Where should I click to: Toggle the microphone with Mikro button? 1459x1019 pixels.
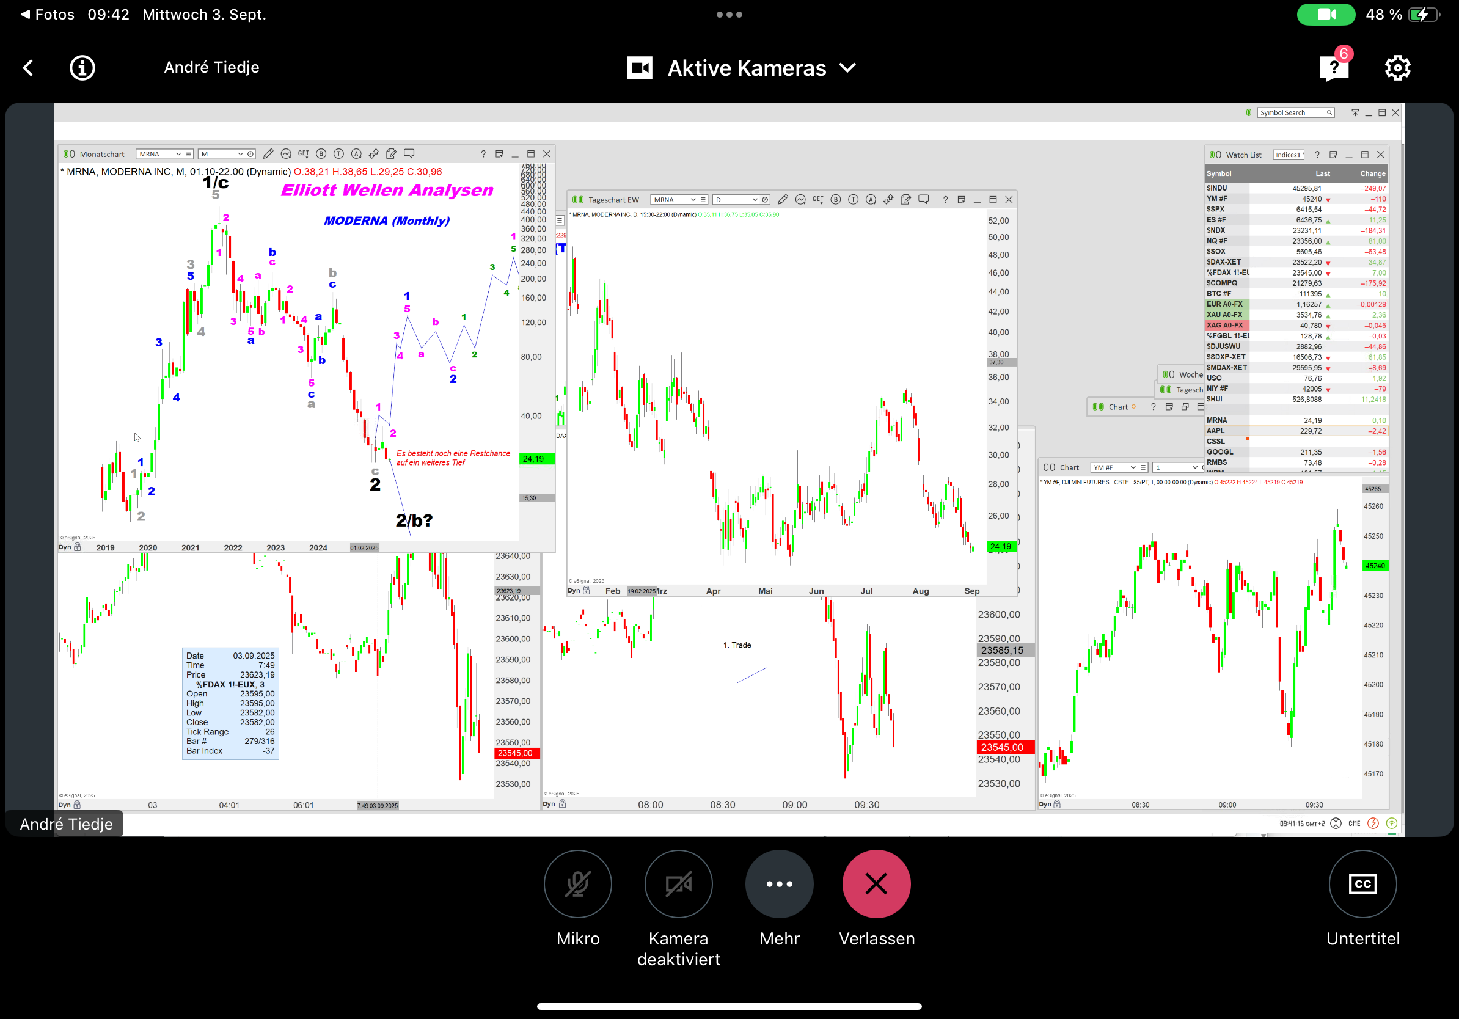(577, 884)
